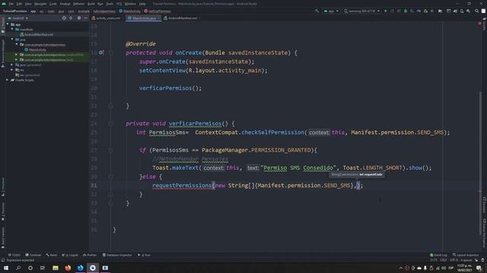Open the Windows Start menu

(x=6, y=268)
